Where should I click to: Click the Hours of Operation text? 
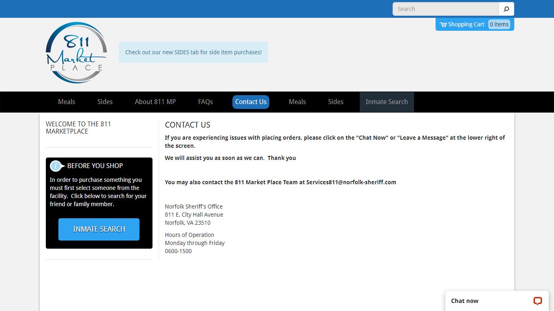click(189, 235)
